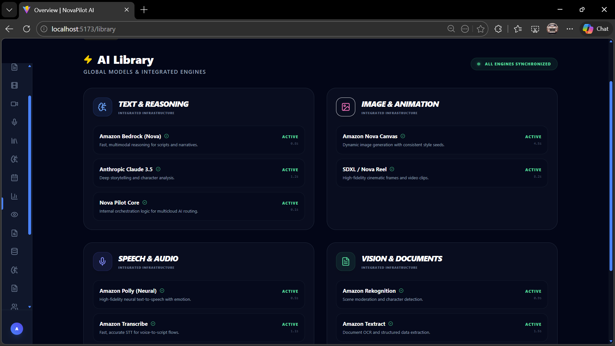615x346 pixels.
Task: Click the picture icon beside Image & Animation
Action: pyautogui.click(x=346, y=107)
